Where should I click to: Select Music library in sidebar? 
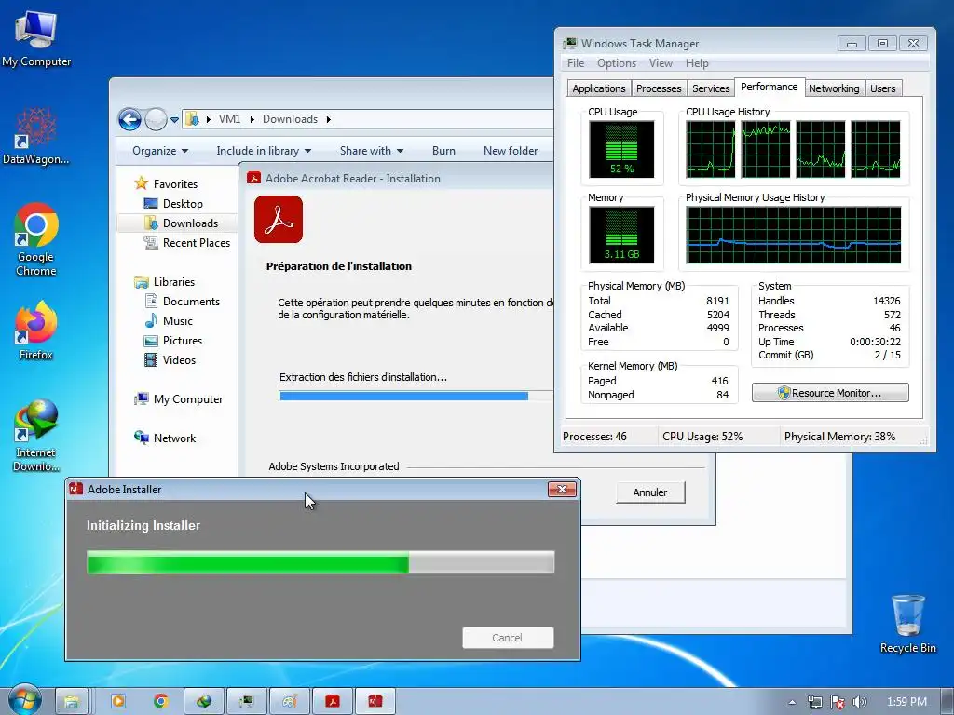point(178,321)
